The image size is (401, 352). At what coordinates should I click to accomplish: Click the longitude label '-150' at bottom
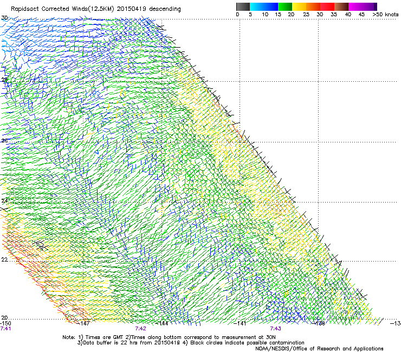click(x=5, y=323)
